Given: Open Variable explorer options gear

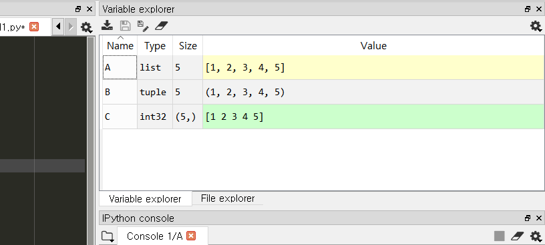Looking at the screenshot, I should pyautogui.click(x=535, y=26).
